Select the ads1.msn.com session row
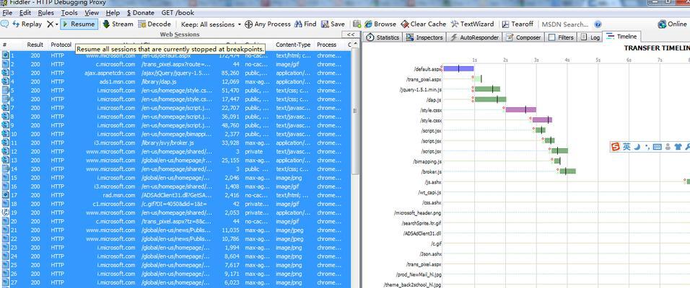Image resolution: width=690 pixels, height=288 pixels. (176, 81)
